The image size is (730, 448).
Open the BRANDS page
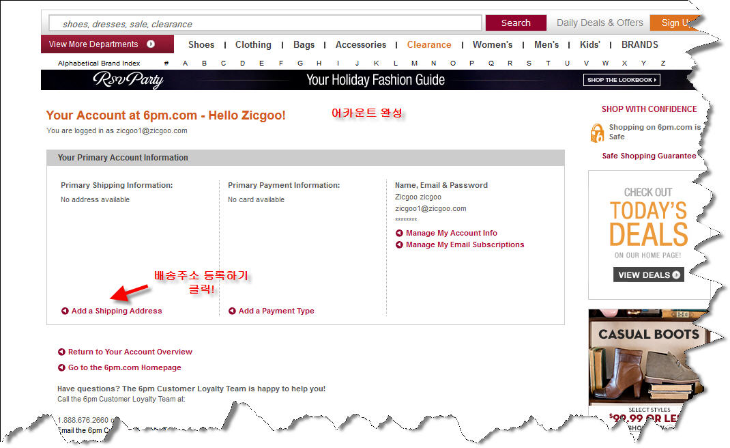click(x=640, y=45)
